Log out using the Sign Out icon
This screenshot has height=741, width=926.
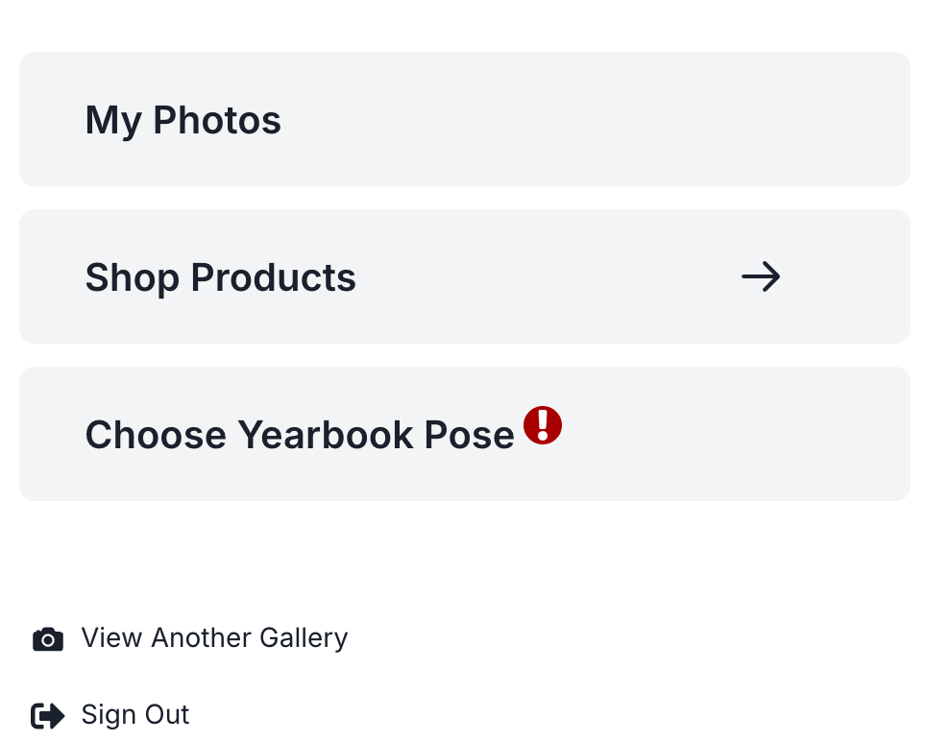(x=48, y=716)
